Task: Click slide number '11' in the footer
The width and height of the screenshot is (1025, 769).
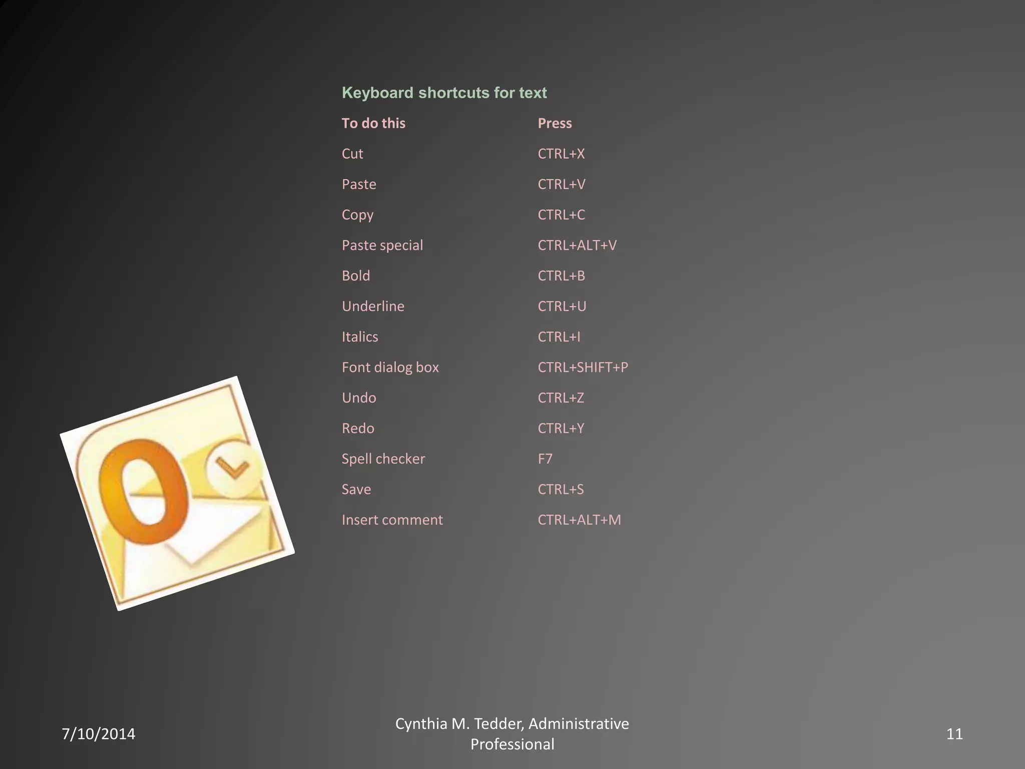Action: coord(954,734)
